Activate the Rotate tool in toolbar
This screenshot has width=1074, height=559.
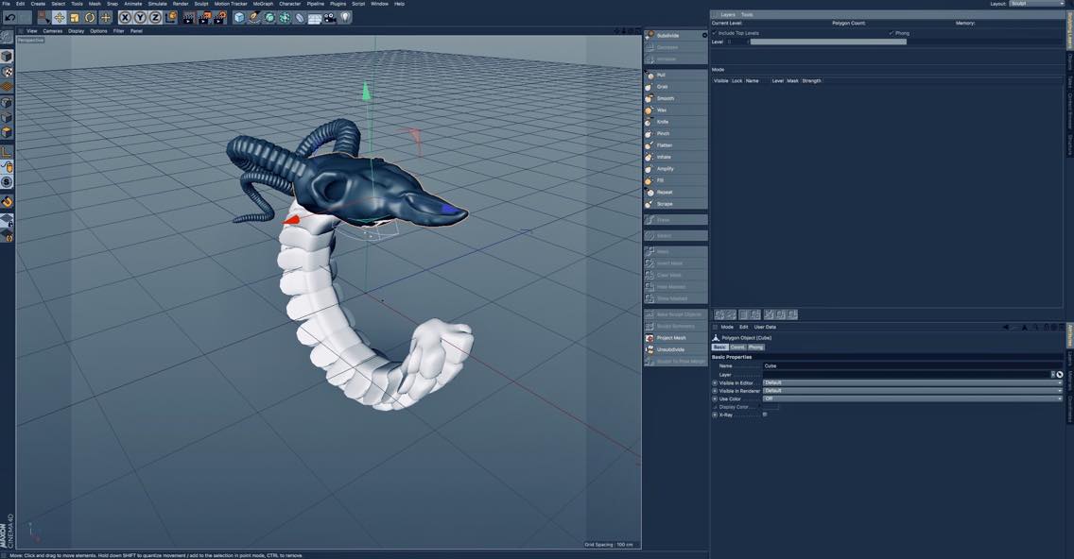pyautogui.click(x=90, y=18)
